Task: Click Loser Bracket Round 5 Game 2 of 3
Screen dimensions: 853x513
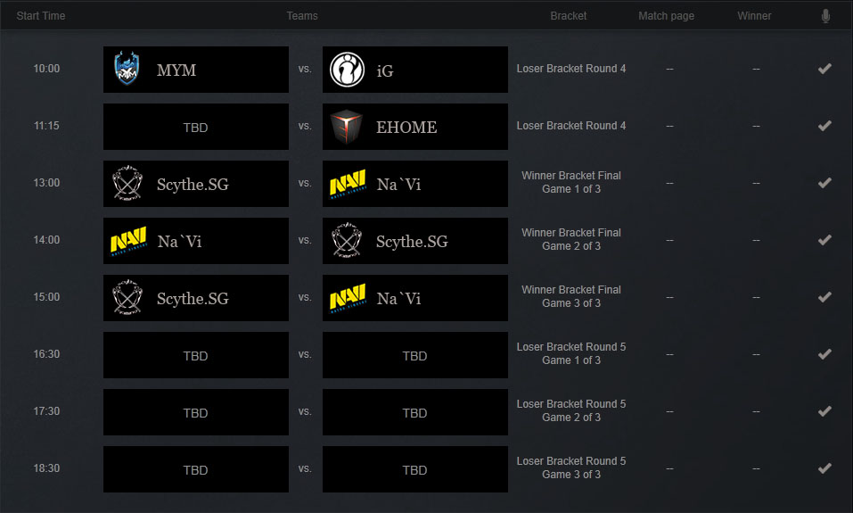Action: point(571,410)
